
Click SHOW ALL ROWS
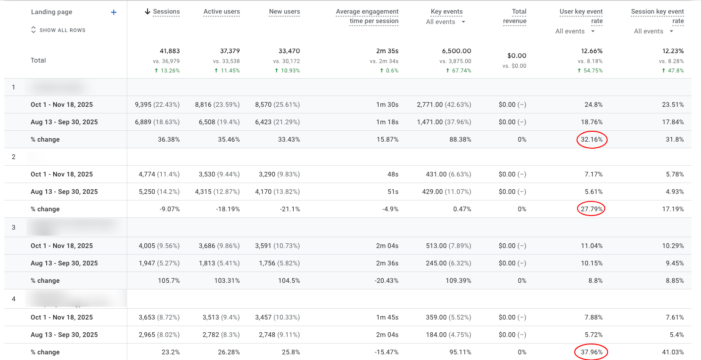pyautogui.click(x=62, y=30)
